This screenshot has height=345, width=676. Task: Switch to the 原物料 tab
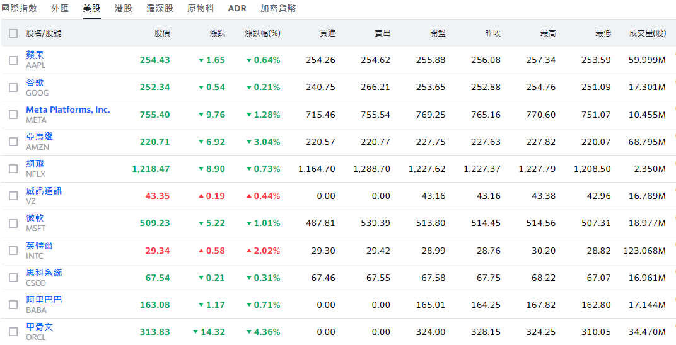[201, 8]
